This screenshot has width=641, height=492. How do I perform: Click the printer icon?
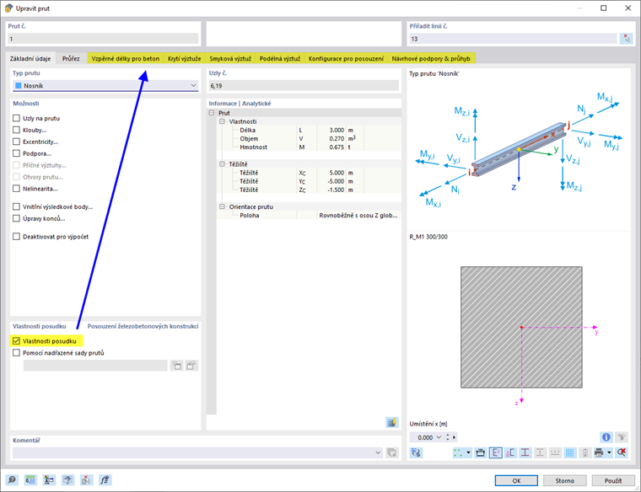click(599, 452)
